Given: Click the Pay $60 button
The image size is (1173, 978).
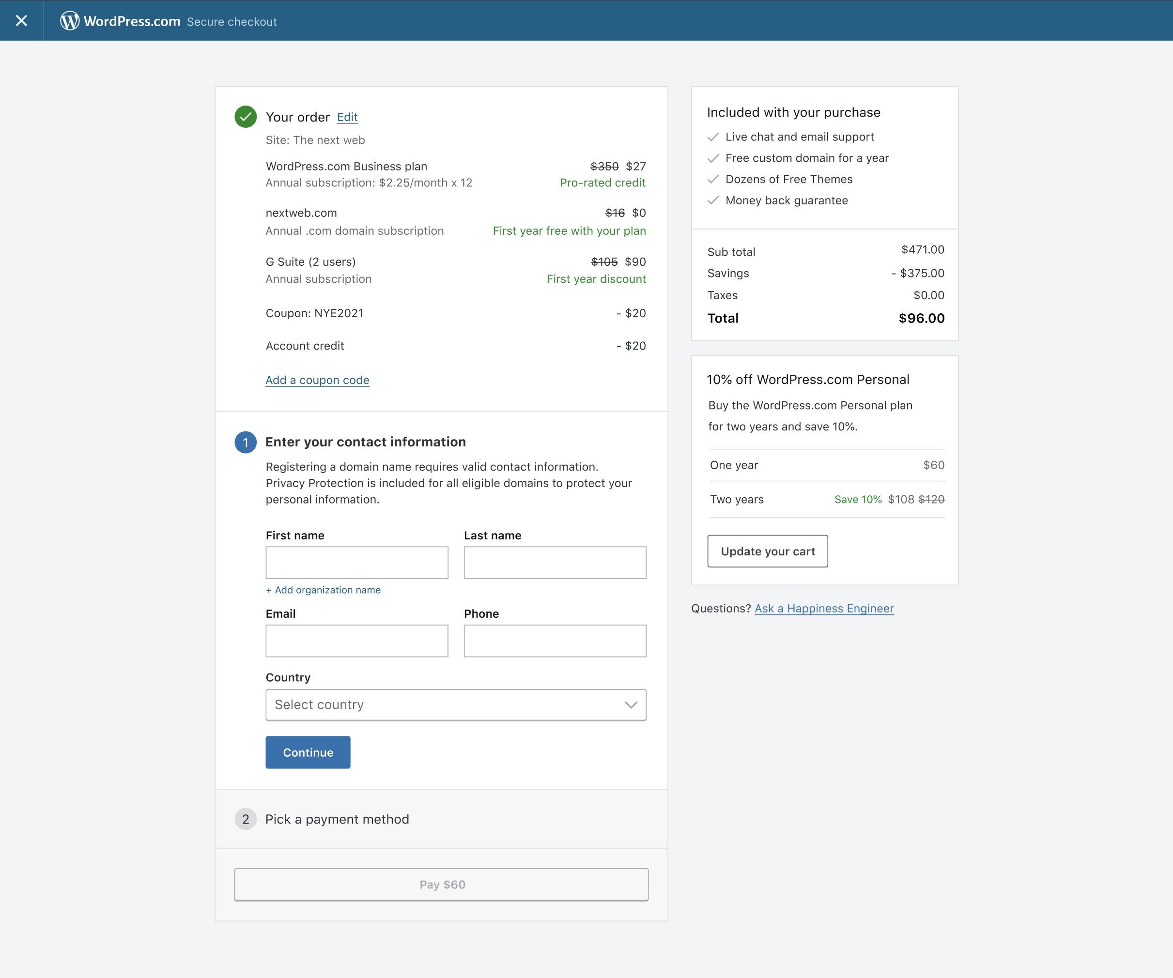Looking at the screenshot, I should click(441, 885).
